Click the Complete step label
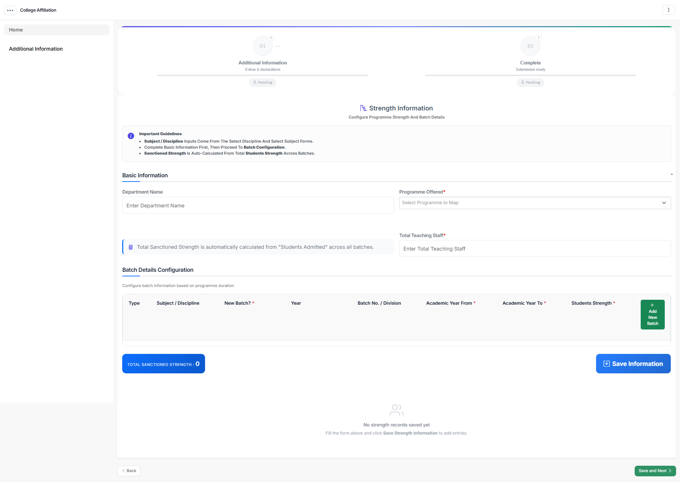The image size is (680, 482). [x=530, y=63]
